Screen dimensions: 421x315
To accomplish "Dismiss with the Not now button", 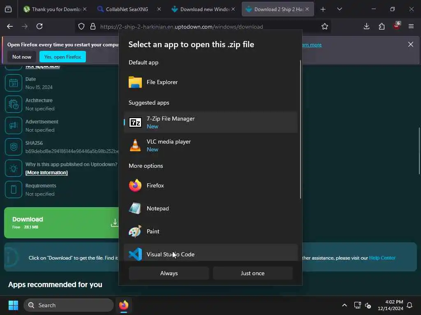I will coord(22,57).
